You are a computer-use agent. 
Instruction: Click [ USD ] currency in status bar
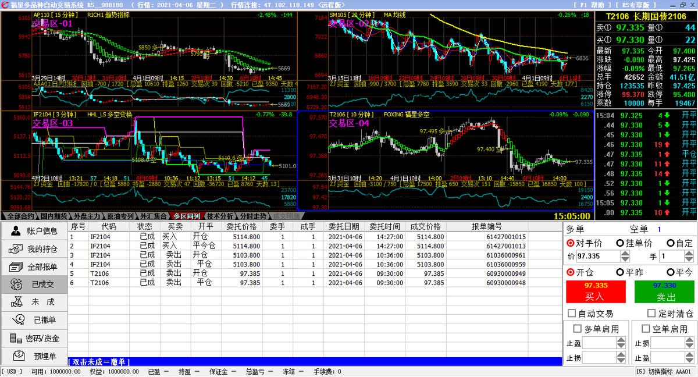[x=13, y=371]
